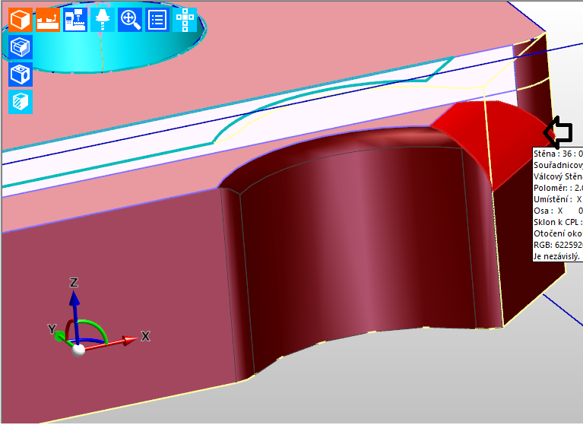Click the cube with hole icon
Image resolution: width=583 pixels, height=425 pixels.
(x=20, y=75)
